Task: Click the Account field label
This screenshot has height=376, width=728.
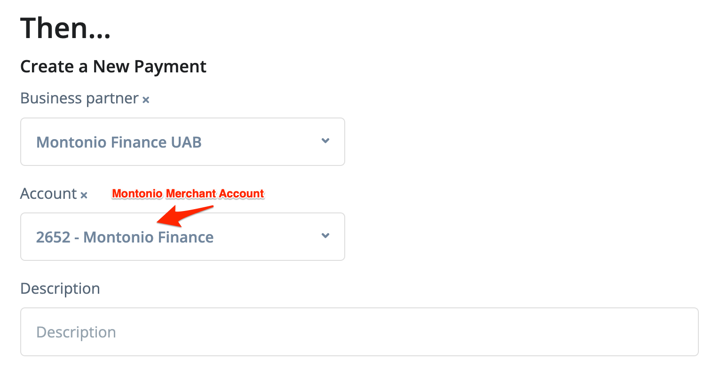Action: [x=48, y=194]
